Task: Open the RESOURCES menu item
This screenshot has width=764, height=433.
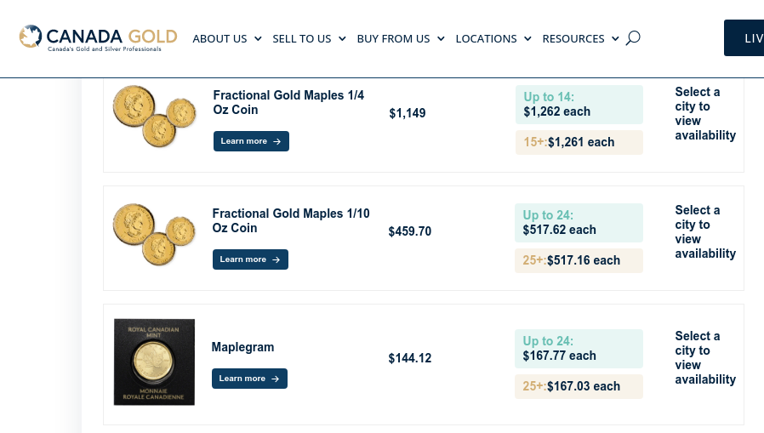Action: point(573,39)
